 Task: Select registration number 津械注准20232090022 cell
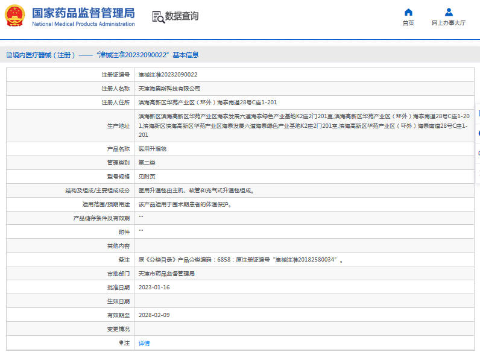click(168, 75)
